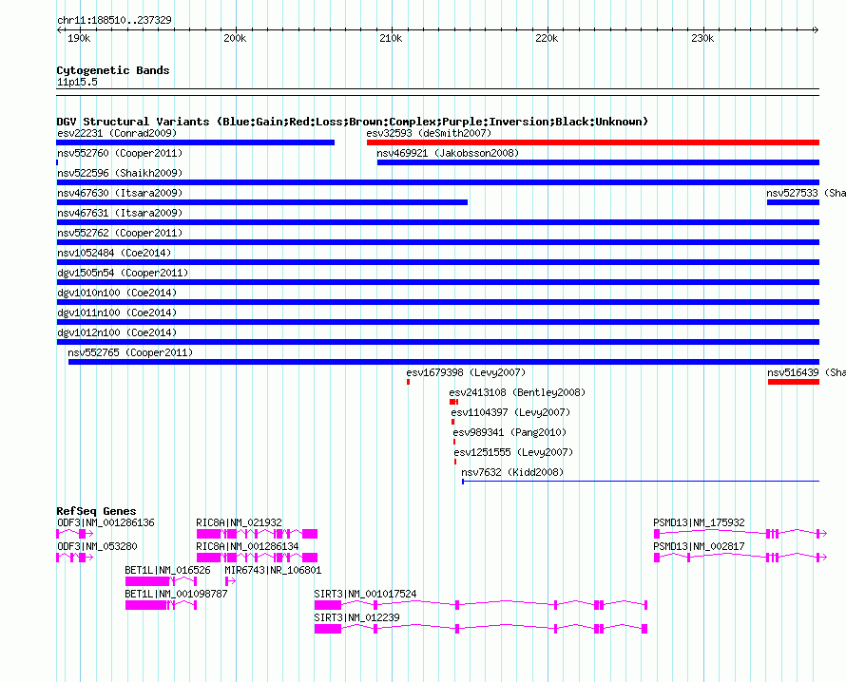
Task: Select dgv1011n100 (Coe2014) label
Action: point(117,313)
